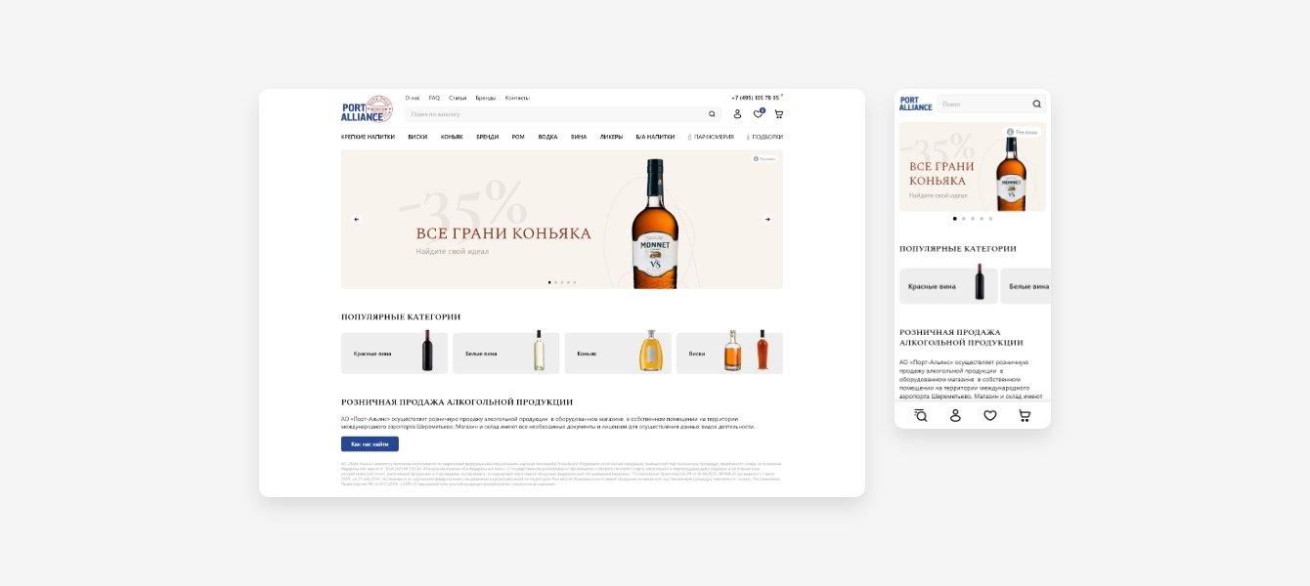This screenshot has height=586, width=1310.
Task: Open the 'Красные вина' category card on desktop
Action: pos(394,354)
